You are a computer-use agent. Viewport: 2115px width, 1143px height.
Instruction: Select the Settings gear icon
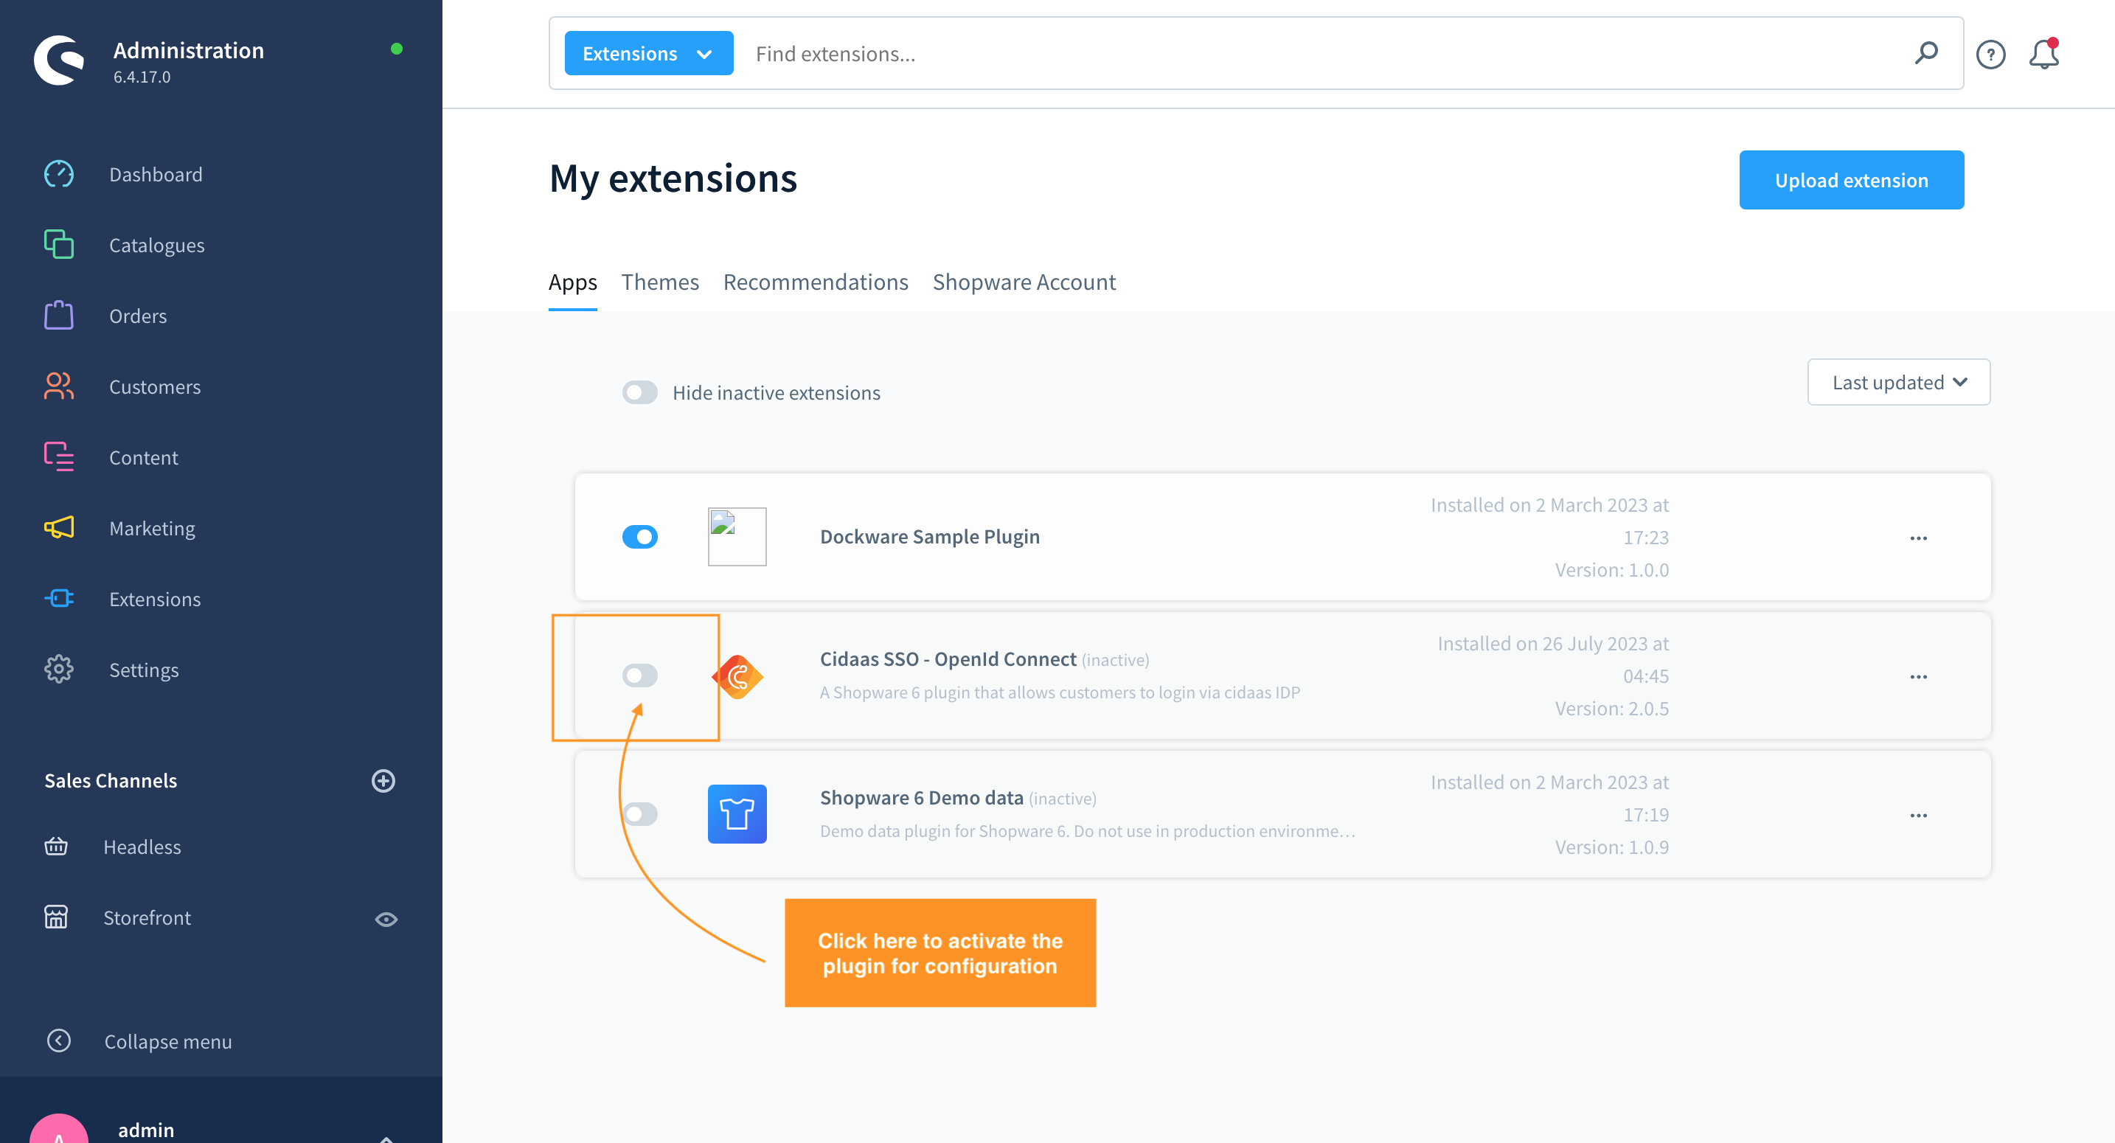58,670
